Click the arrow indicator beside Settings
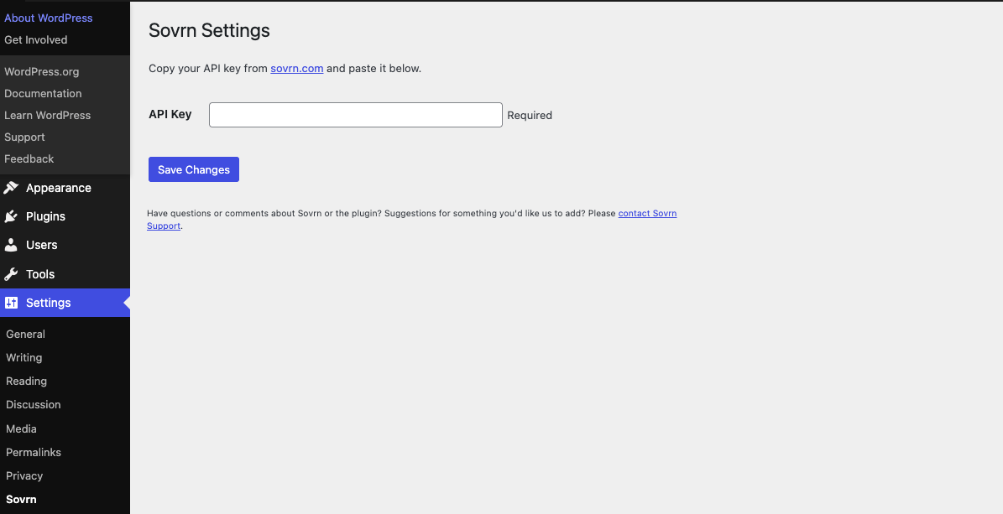Viewport: 1003px width, 514px height. pyautogui.click(x=126, y=302)
